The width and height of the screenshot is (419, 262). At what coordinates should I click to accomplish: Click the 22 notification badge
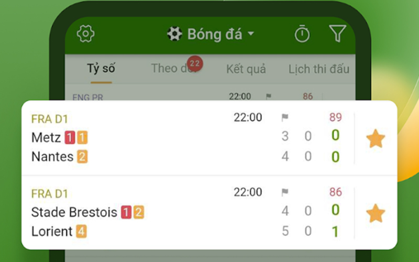point(195,64)
